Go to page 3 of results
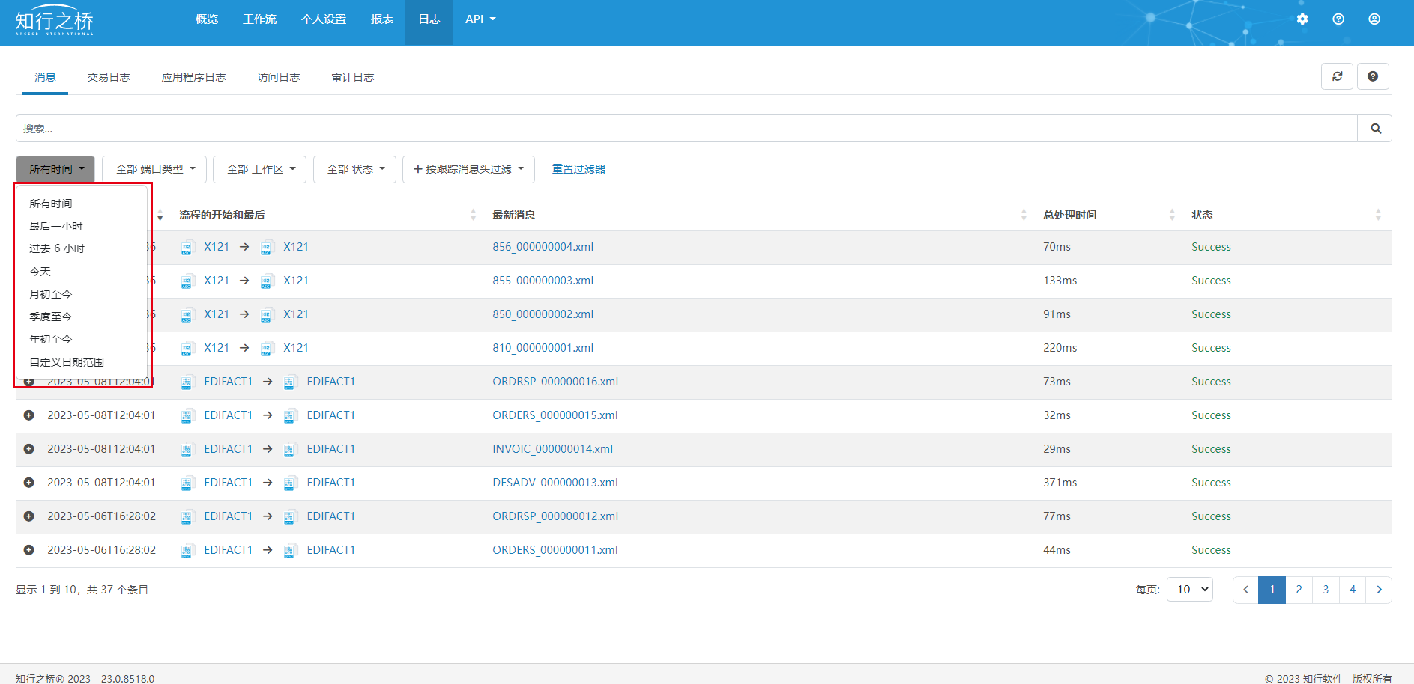This screenshot has width=1414, height=684. (x=1326, y=590)
